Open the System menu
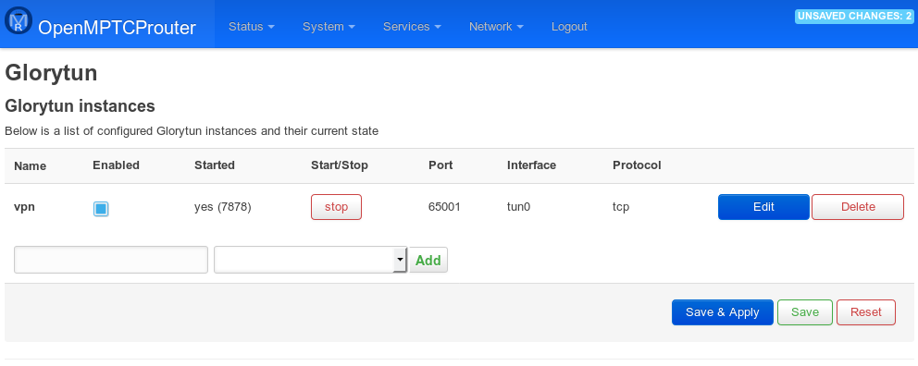The height and width of the screenshot is (366, 918). (329, 26)
